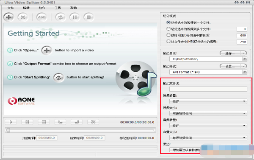This screenshot has width=254, height=160.
Task: Click the AONE Software logo
Action: pyautogui.click(x=21, y=101)
